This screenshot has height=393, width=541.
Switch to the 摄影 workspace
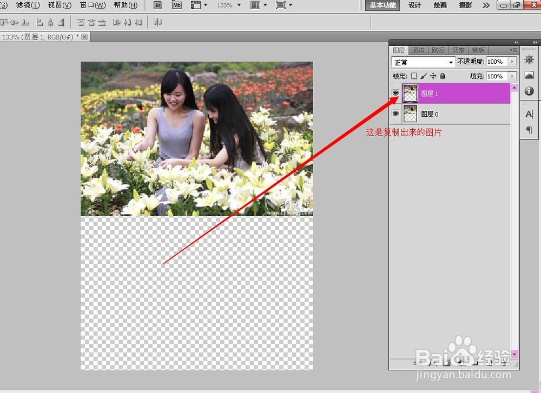(x=465, y=5)
